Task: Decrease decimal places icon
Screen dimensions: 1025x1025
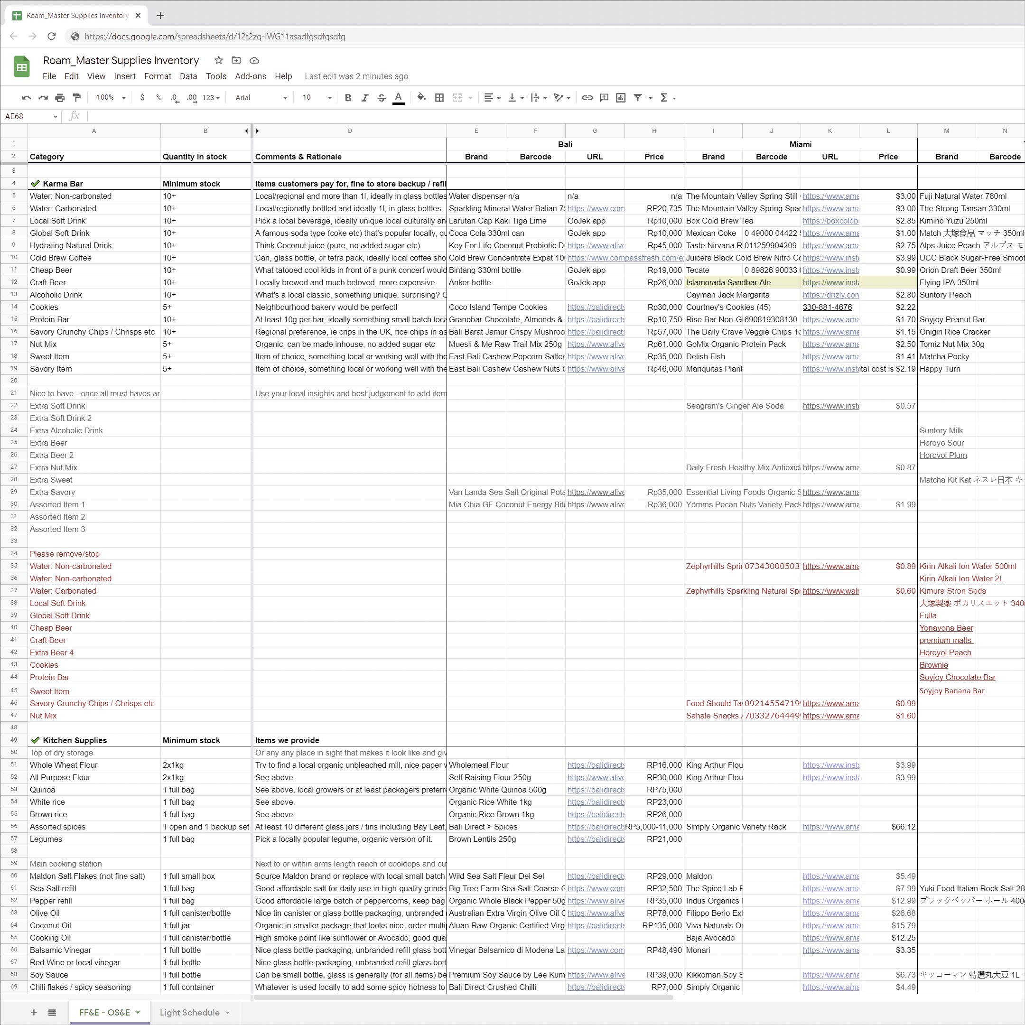Action: point(175,98)
